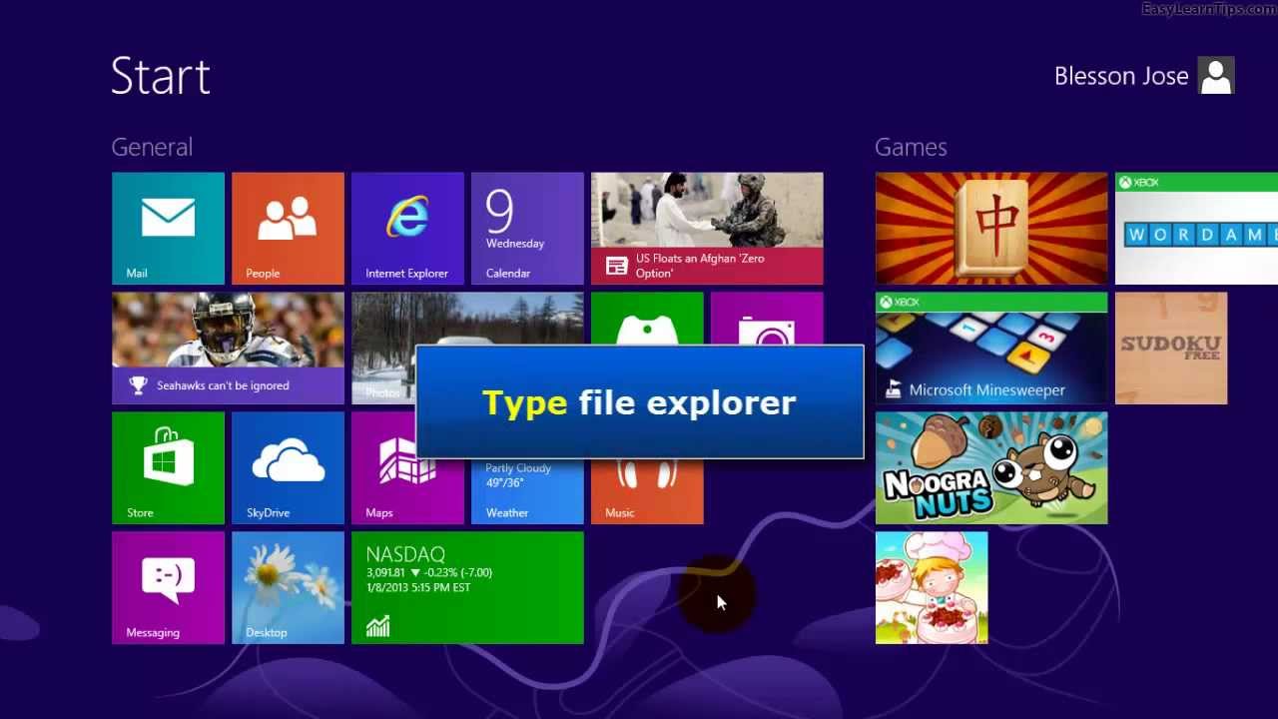Viewport: 1278px width, 719px height.
Task: Launch the Noogra Nuts game tile
Action: [991, 468]
